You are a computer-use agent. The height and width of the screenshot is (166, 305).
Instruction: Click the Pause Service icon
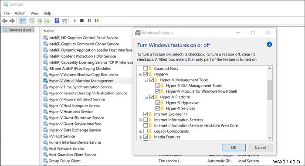click(89, 21)
